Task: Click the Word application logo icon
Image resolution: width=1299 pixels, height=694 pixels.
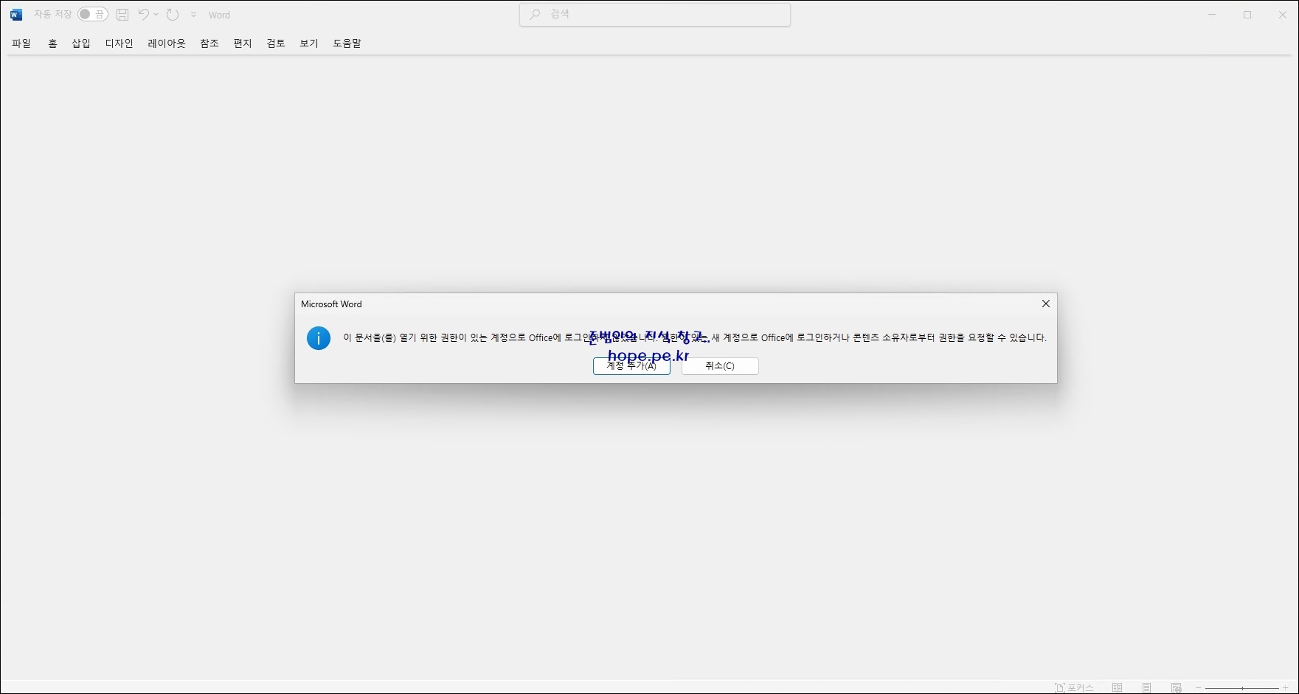Action: coord(16,15)
